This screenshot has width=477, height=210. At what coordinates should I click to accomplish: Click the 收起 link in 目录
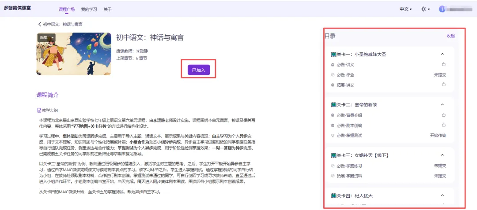point(450,36)
